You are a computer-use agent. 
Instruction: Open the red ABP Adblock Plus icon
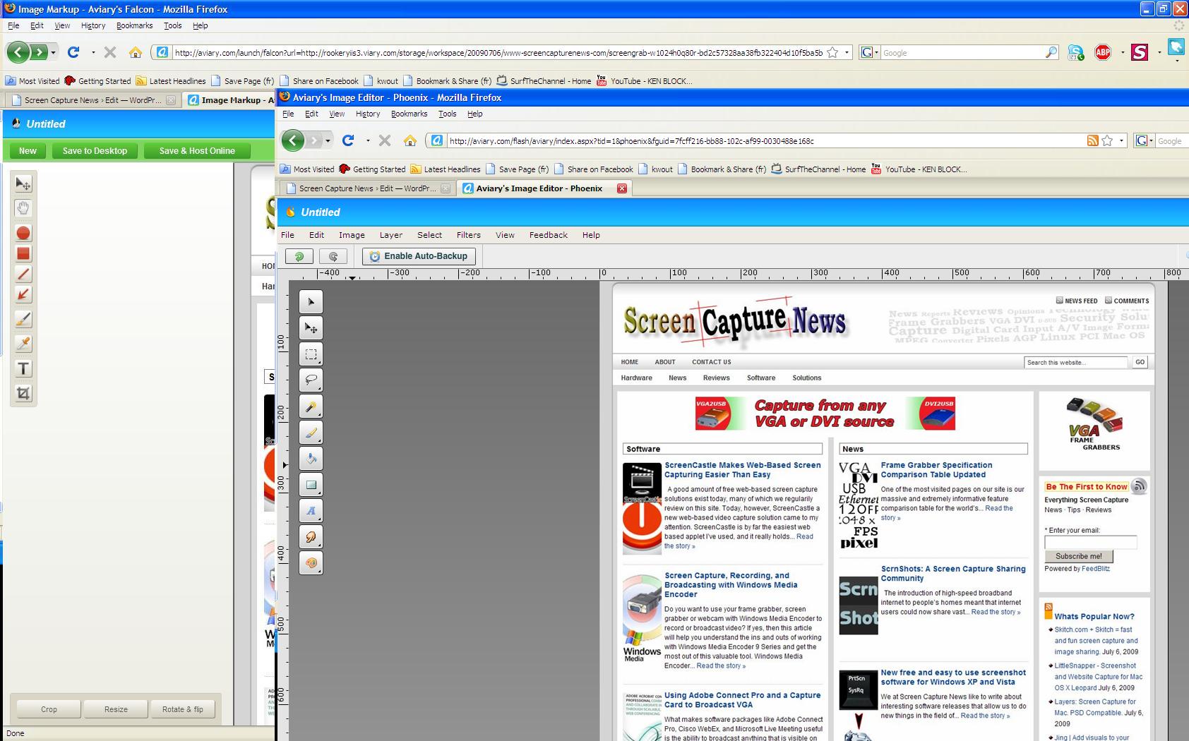pos(1103,52)
